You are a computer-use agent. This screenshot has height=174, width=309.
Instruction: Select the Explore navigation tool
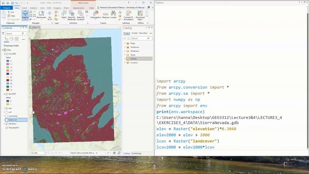pyautogui.click(x=25, y=15)
